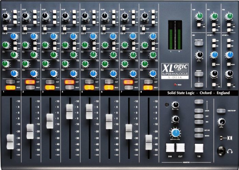Click channel 1 fader cap
The height and width of the screenshot is (170, 239).
coord(10,142)
